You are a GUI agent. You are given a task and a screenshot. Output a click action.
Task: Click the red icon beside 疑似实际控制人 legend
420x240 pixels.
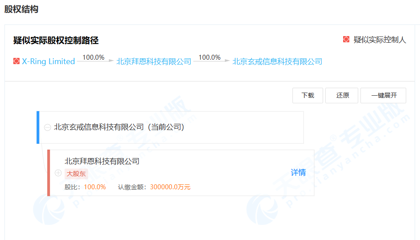[346, 40]
